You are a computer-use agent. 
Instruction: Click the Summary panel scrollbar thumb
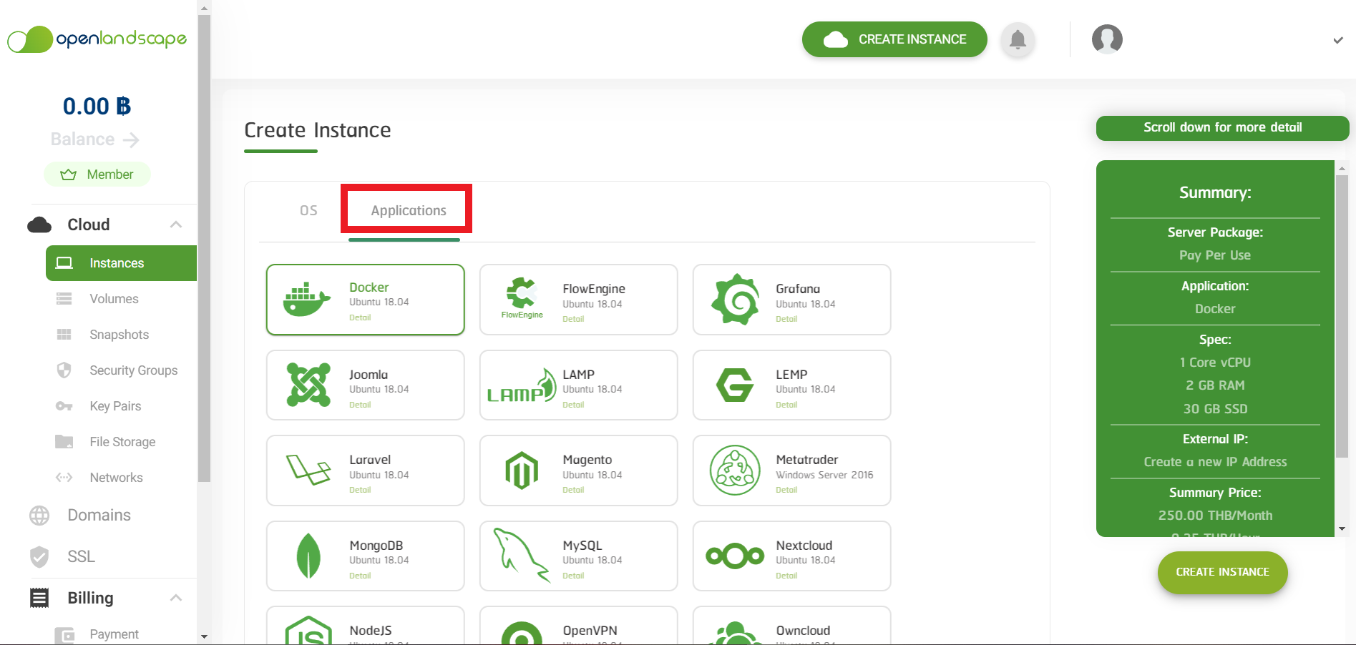tap(1342, 316)
